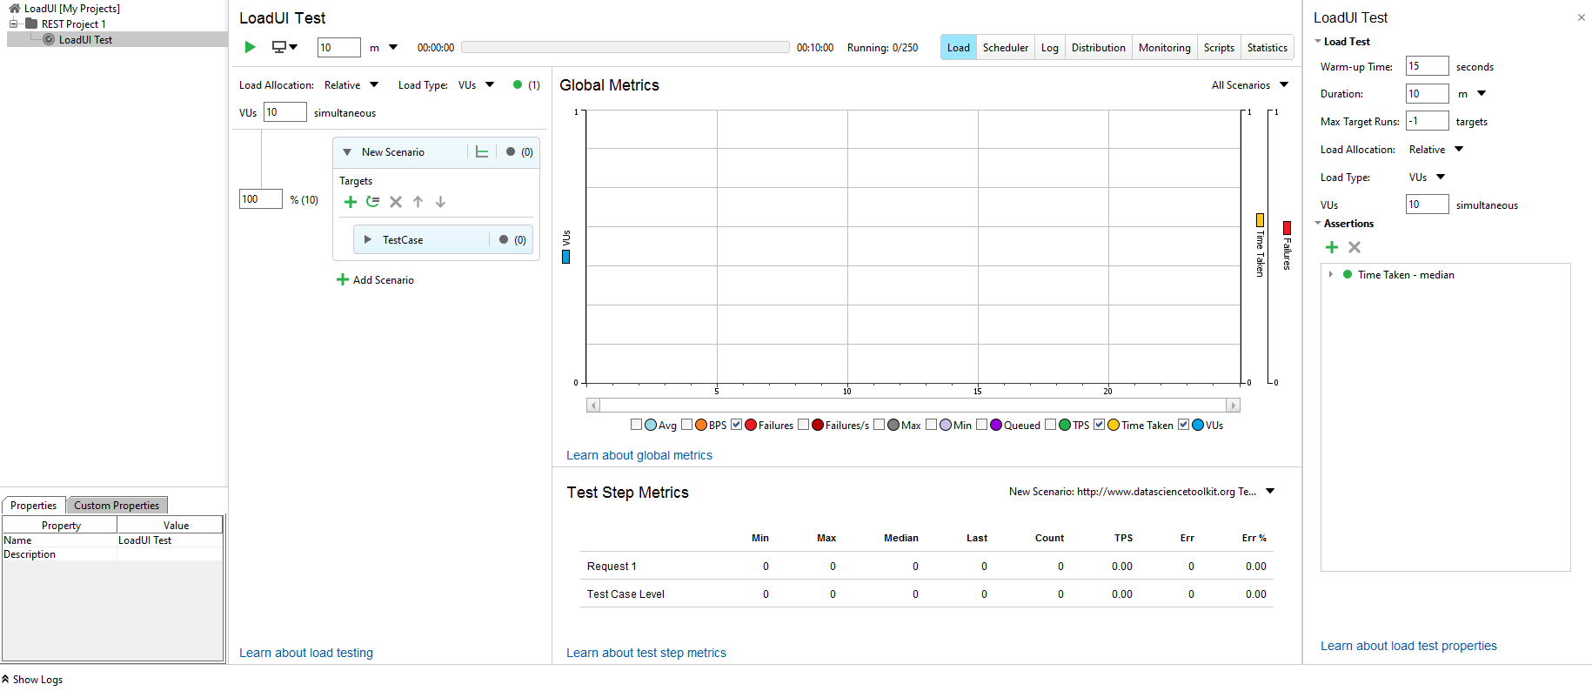Move target down with the down arrow
Screen dimensions: 1592x691
(441, 202)
